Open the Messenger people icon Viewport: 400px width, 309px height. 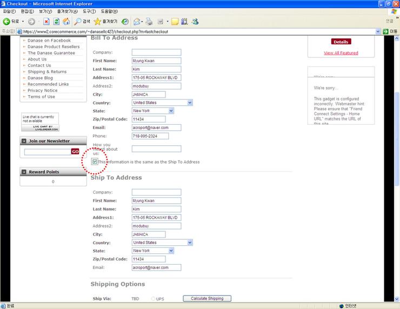tap(195, 22)
